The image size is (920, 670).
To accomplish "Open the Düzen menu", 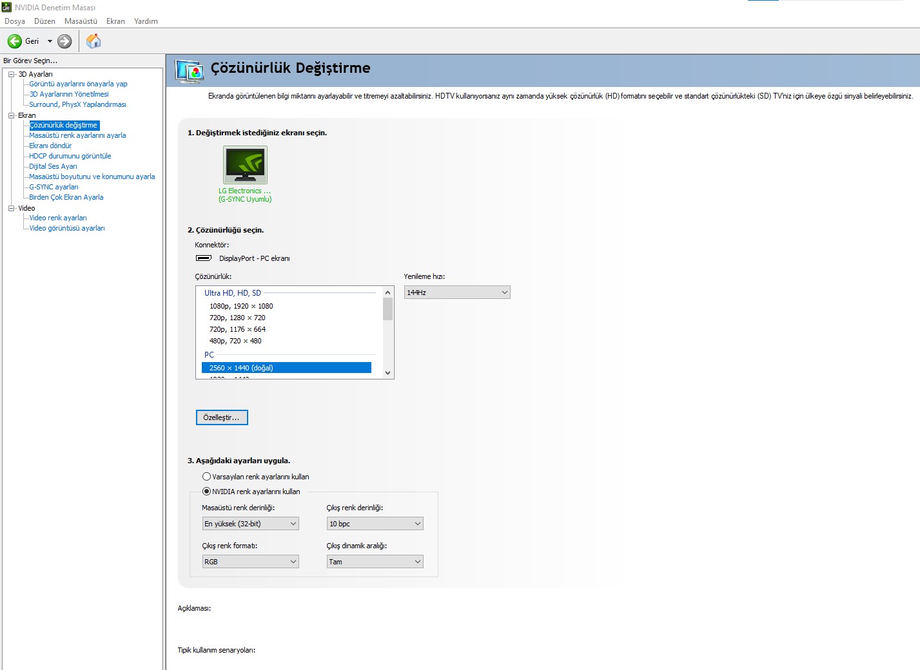I will 44,21.
